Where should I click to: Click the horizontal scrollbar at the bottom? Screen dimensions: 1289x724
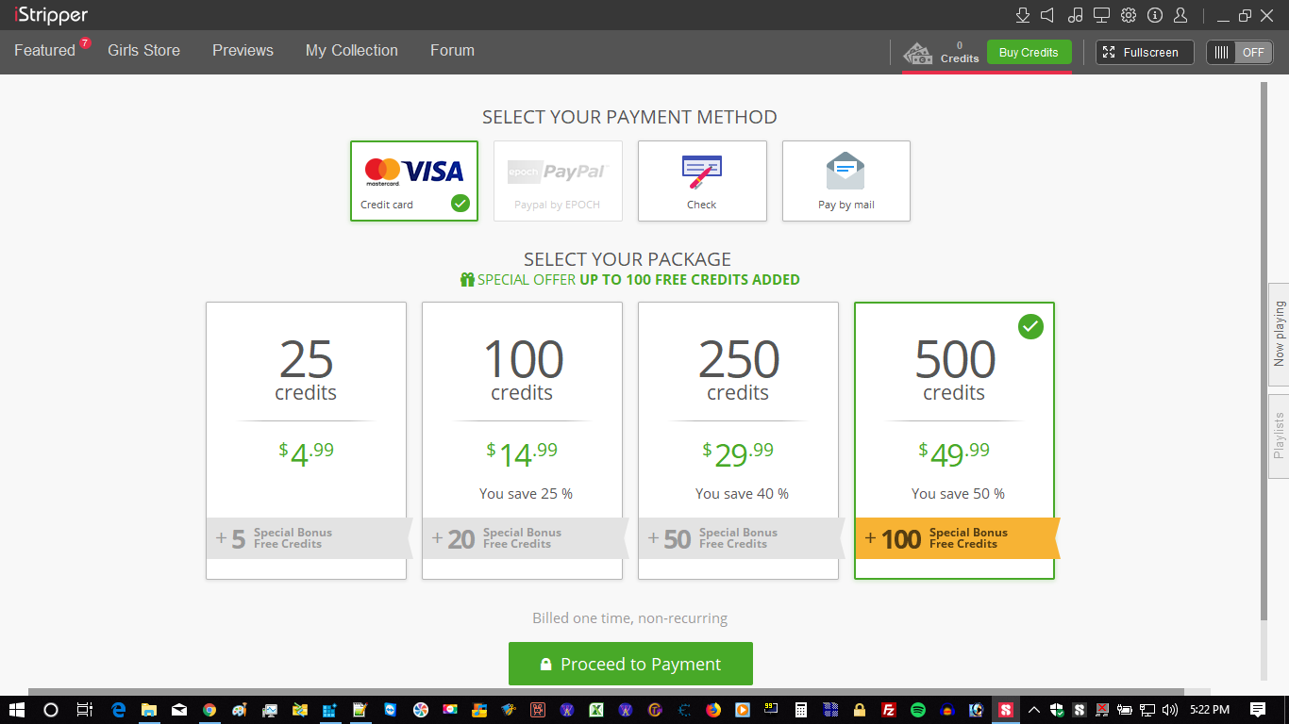coord(606,692)
